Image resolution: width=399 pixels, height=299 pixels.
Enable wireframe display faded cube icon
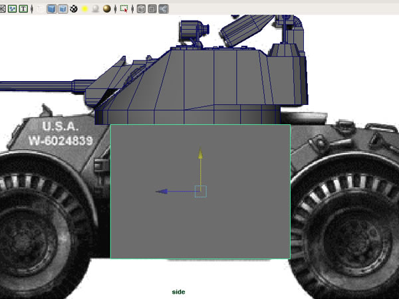(40, 9)
